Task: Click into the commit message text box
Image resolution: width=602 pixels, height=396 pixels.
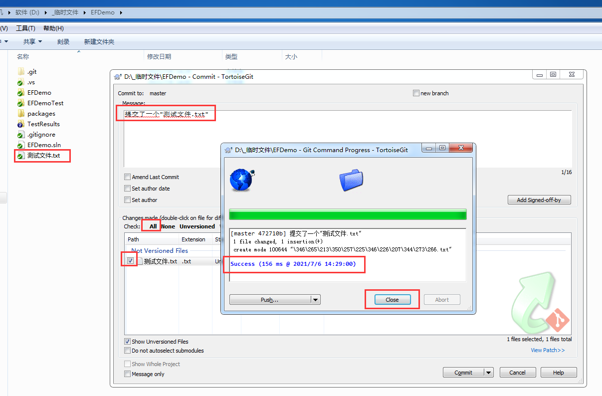Action: [348, 139]
